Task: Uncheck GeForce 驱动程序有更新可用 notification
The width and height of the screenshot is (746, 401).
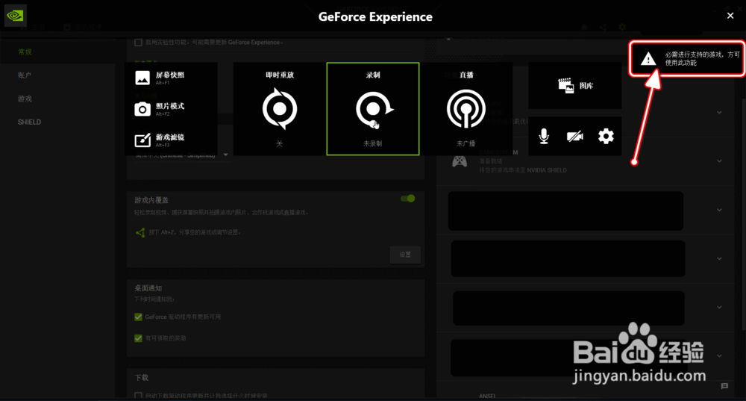Action: [x=139, y=317]
